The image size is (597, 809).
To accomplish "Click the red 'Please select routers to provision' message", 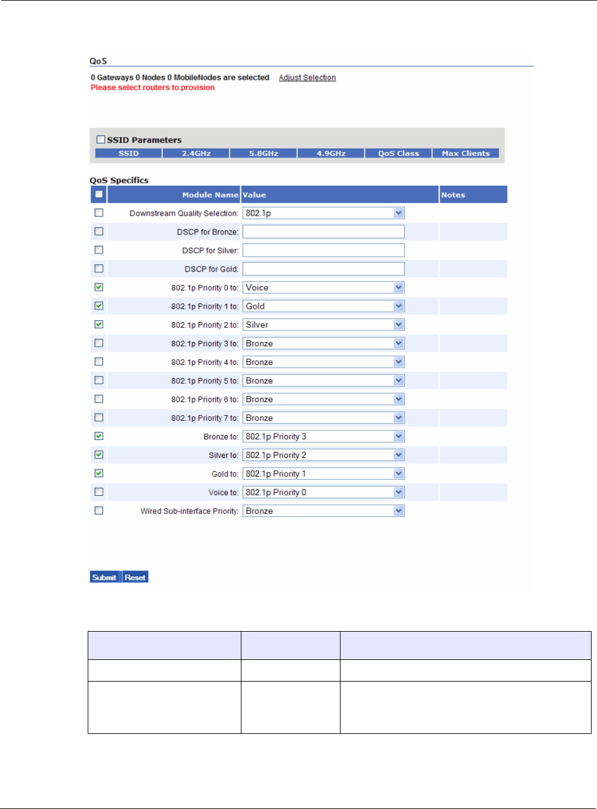I will (x=153, y=88).
